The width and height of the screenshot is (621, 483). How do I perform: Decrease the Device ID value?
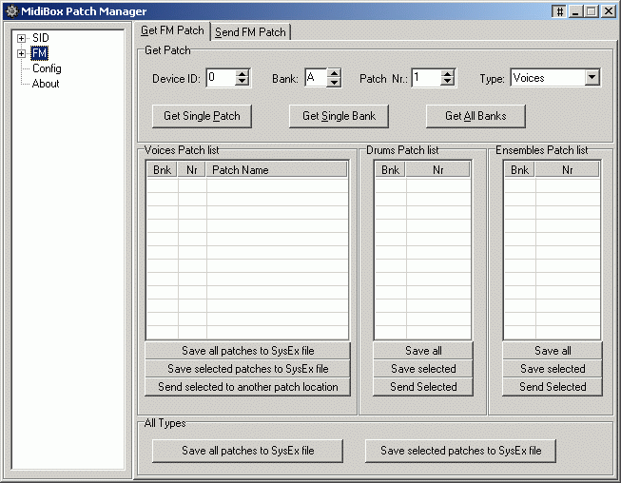click(242, 82)
